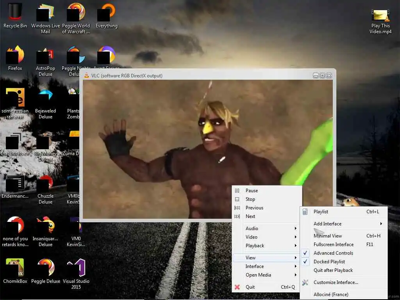The width and height of the screenshot is (400, 300).
Task: Enable Quit after Playback option
Action: tap(344, 270)
